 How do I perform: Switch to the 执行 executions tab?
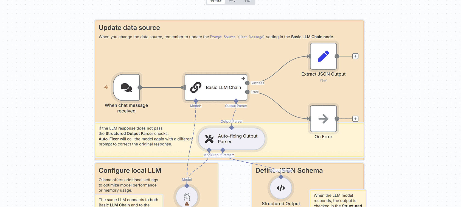tap(232, 1)
